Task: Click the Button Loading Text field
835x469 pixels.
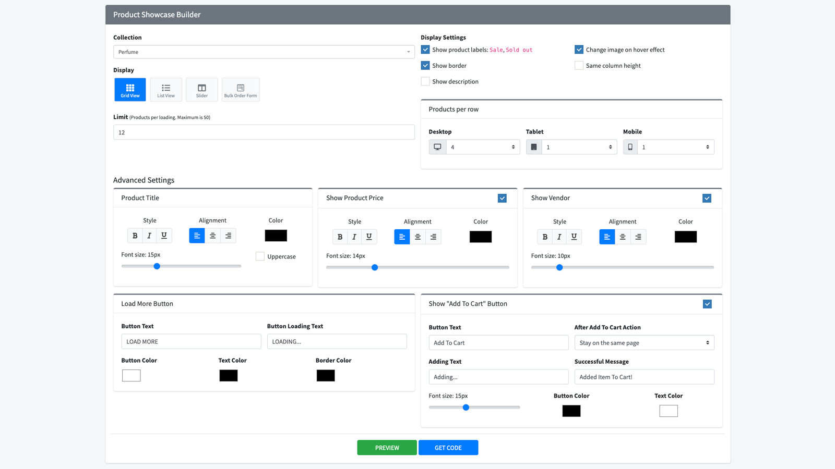Action: tap(337, 341)
